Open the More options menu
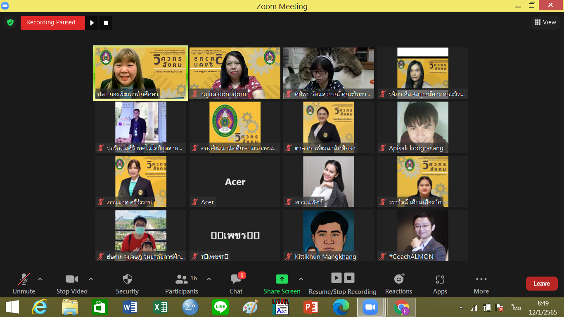The width and height of the screenshot is (564, 317). click(481, 279)
